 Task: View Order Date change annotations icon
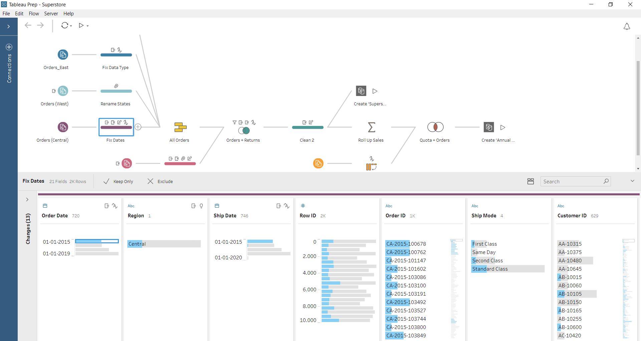pyautogui.click(x=107, y=206)
